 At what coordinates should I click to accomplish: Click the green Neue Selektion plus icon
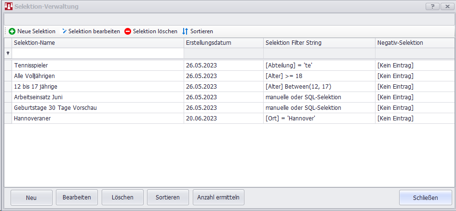tap(12, 31)
